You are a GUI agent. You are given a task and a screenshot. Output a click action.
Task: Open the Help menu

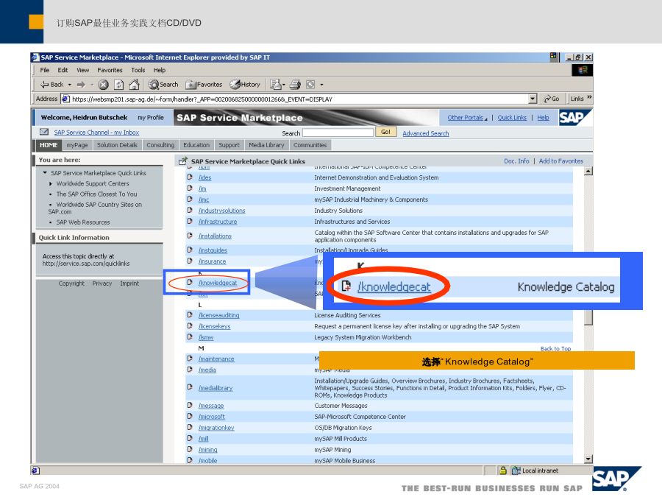[160, 70]
